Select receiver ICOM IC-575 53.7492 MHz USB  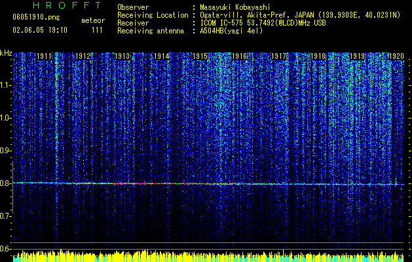263,23
